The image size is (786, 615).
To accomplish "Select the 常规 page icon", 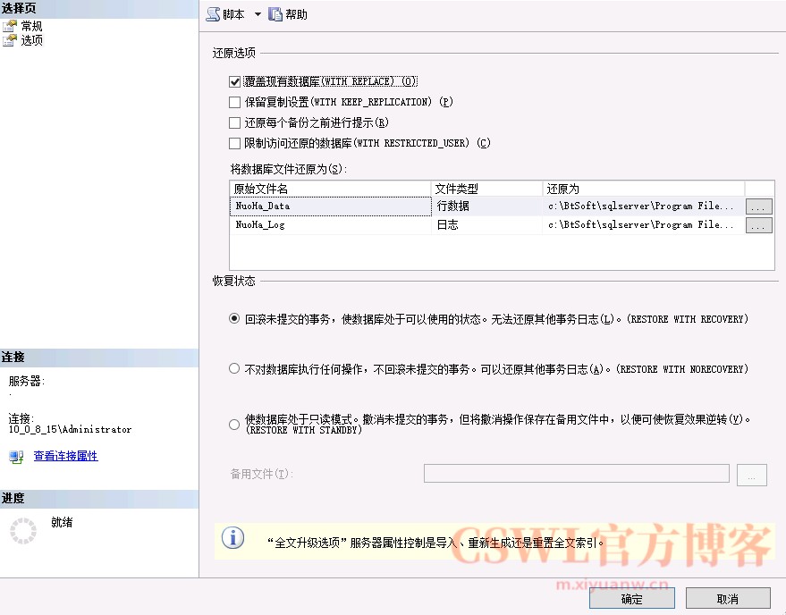I will tap(10, 26).
